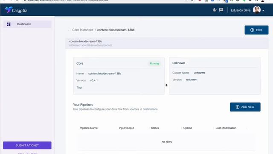Click Eduardo Silva profile avatar
Screen dimensions: 273x154
pyautogui.click(x=257, y=10)
